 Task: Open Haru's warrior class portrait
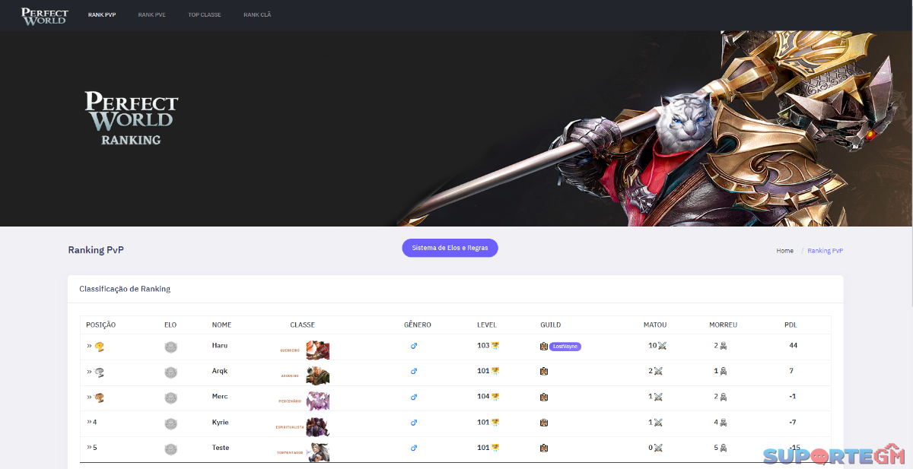[318, 350]
